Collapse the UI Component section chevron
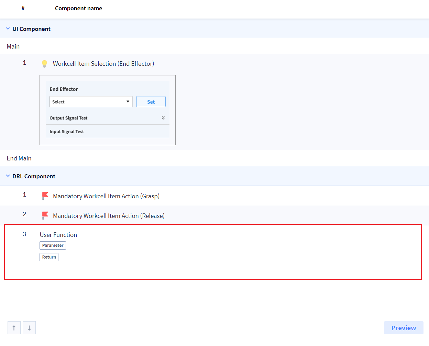Screen dimensions: 429x346 [8, 29]
